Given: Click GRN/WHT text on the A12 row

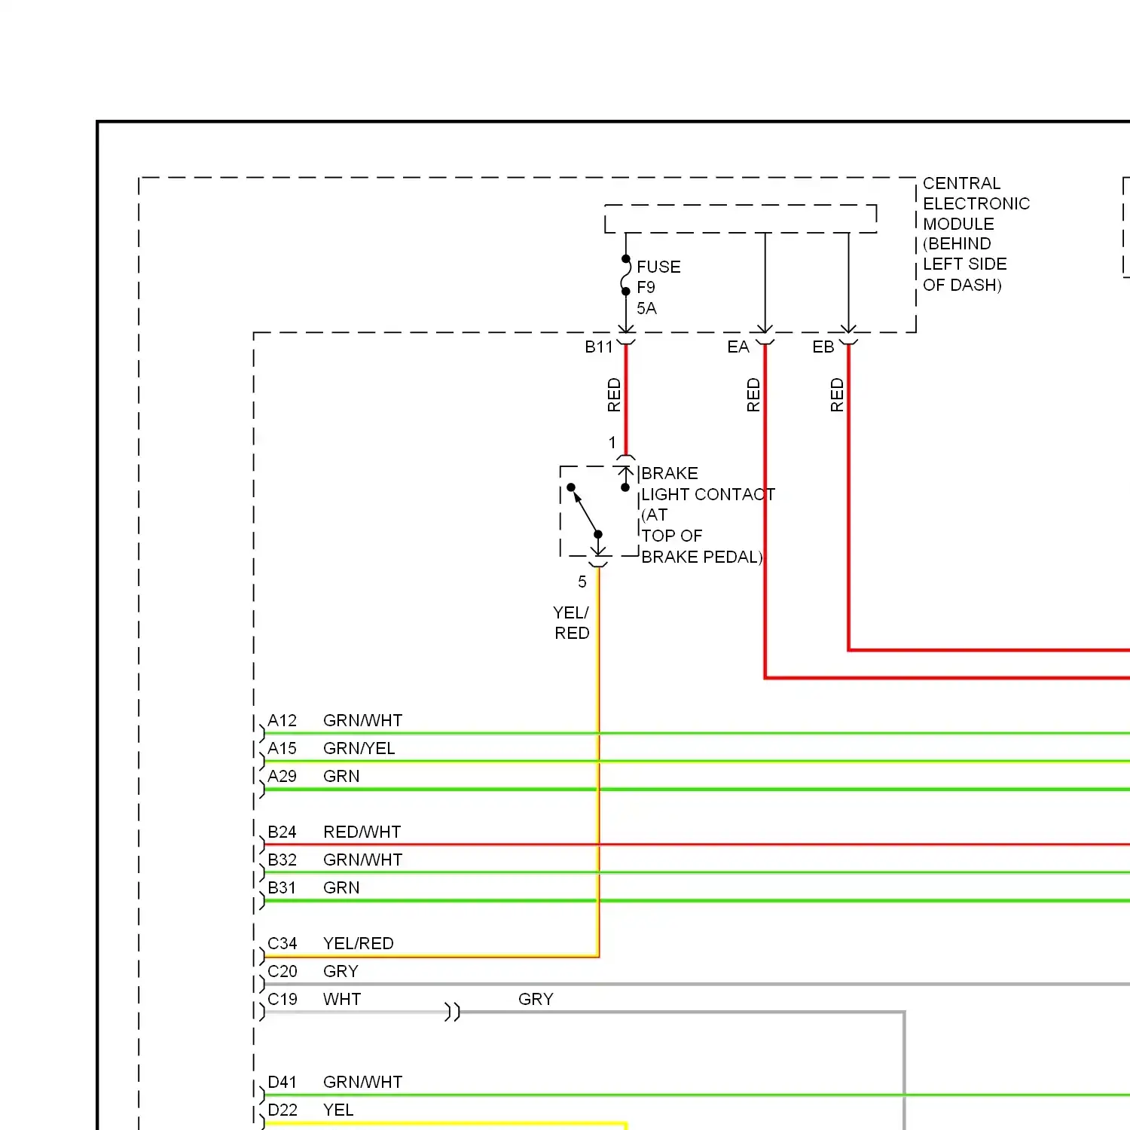Looking at the screenshot, I should [363, 721].
